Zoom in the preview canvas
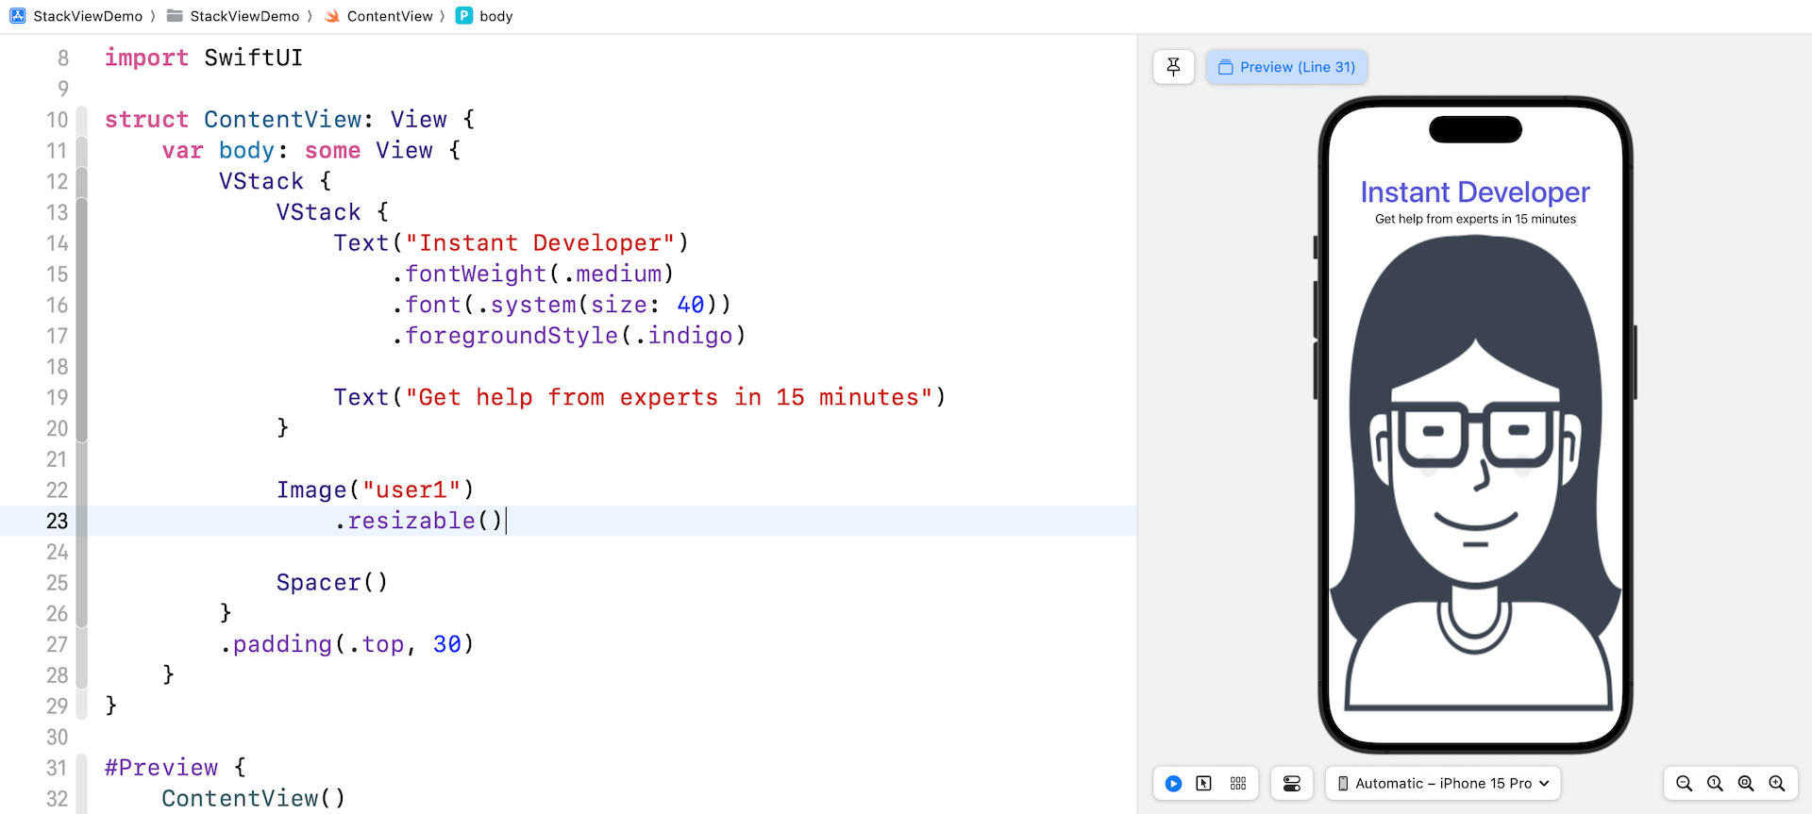The width and height of the screenshot is (1812, 814). tap(1777, 784)
